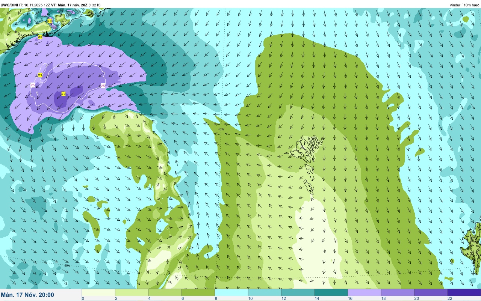The height and width of the screenshot is (301, 481).
Task: Click the left '25' contour label
Action: pyautogui.click(x=33, y=85)
